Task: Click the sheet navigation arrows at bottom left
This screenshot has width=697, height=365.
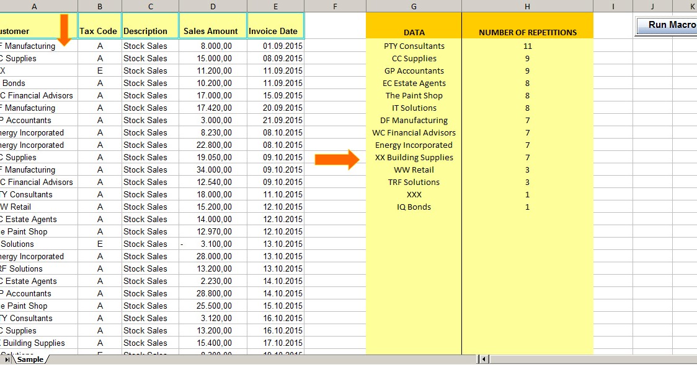Action: coord(6,359)
